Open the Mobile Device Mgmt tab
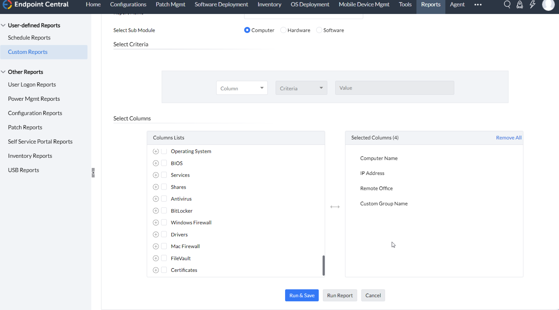Viewport: 559px width, 310px height. [364, 5]
